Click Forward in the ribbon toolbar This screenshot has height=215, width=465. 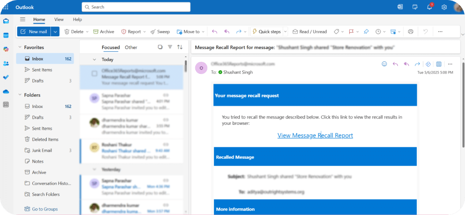239,32
